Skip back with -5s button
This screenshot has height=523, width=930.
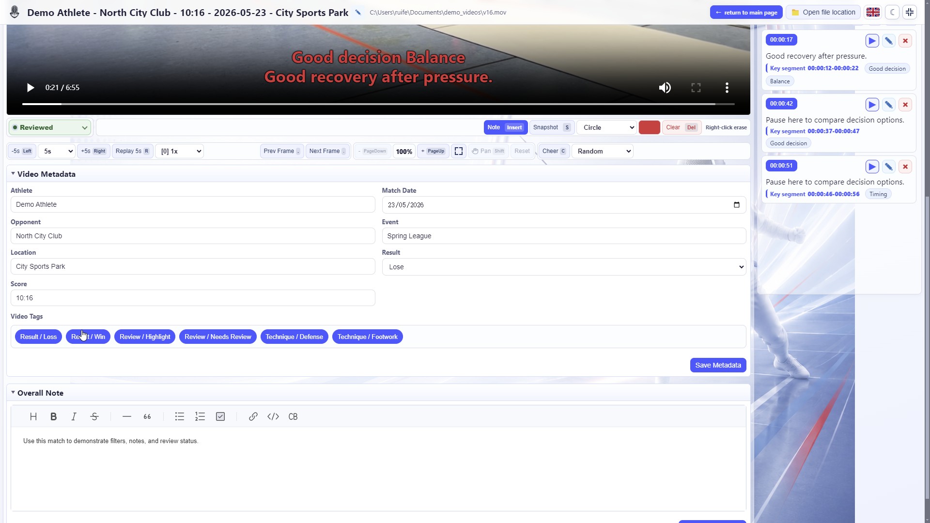pos(22,151)
